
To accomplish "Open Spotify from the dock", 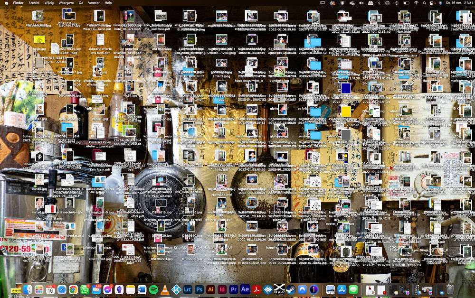I will point(153,289).
